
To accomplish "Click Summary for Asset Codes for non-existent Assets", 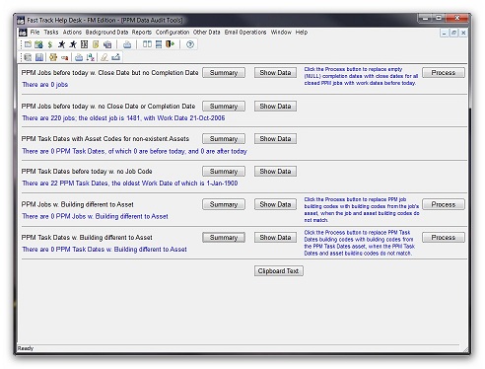I will click(224, 139).
